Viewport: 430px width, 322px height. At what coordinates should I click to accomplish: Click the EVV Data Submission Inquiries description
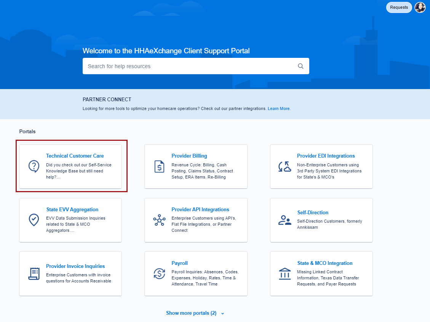click(x=76, y=224)
